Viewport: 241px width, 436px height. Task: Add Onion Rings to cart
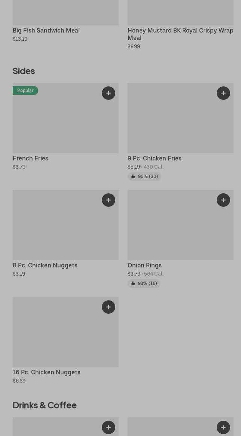(x=223, y=200)
